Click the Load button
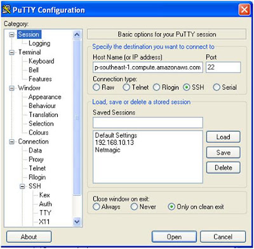Screen dimensions: 254x249 click(x=224, y=137)
